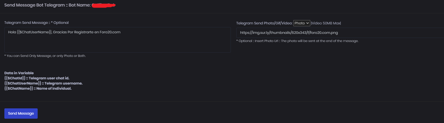
Task: Click the word "Registrarte" in the message
Action: [x=84, y=32]
